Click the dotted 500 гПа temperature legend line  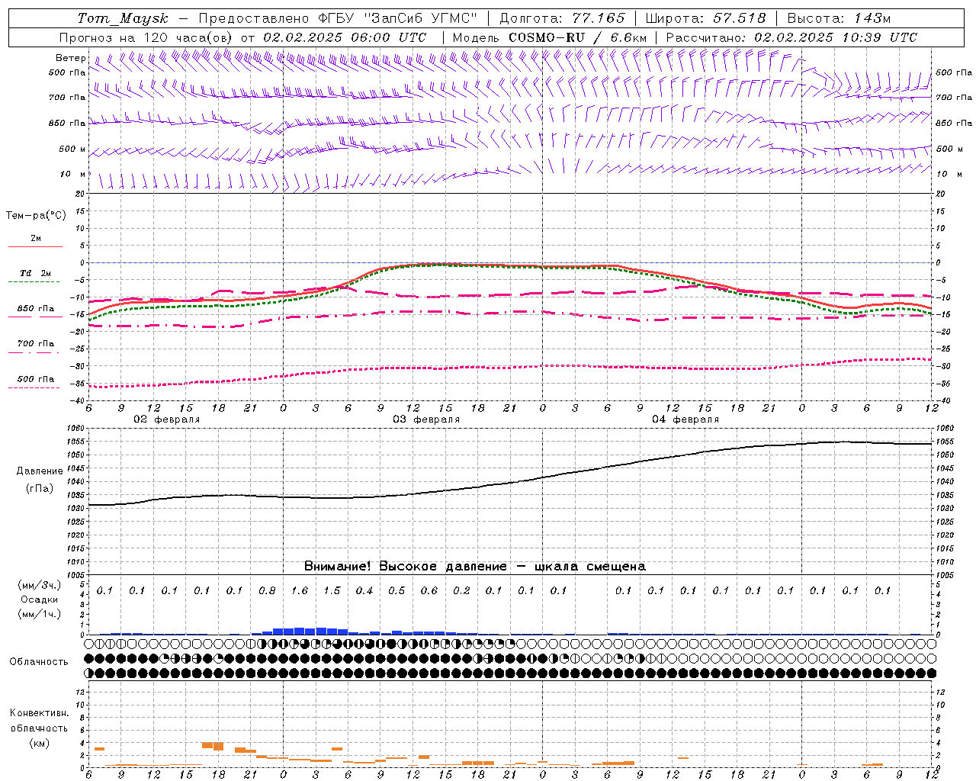[34, 387]
